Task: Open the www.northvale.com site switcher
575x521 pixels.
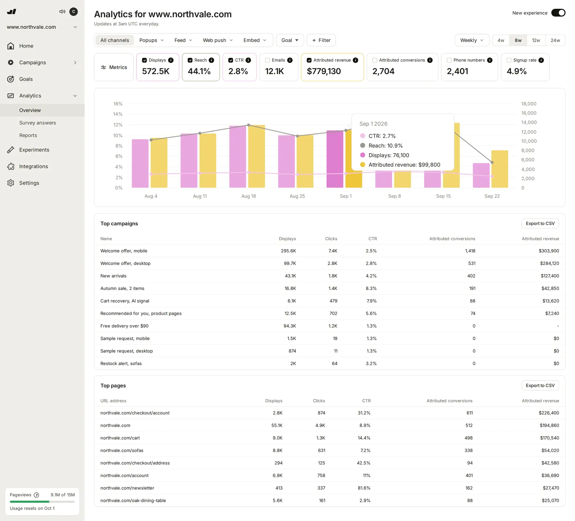Action: coord(42,27)
